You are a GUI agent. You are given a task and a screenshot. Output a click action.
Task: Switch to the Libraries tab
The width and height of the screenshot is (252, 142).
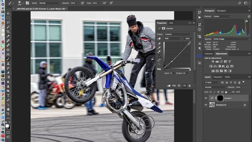click(x=209, y=54)
